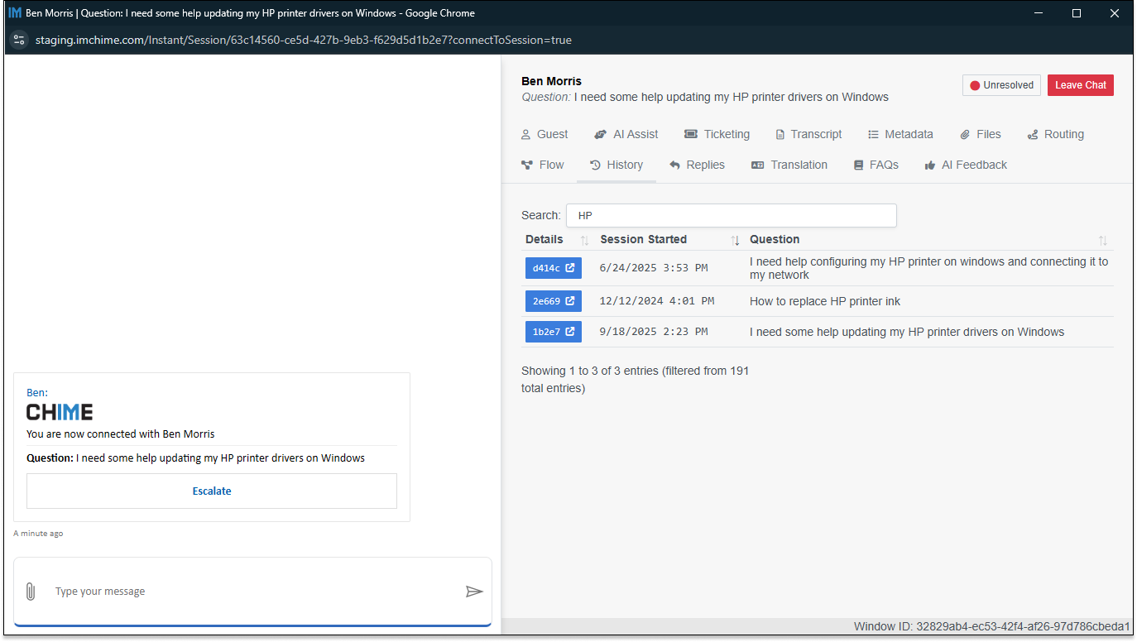Click the CHIME logo in chat card
This screenshot has width=1137, height=642.
click(x=60, y=412)
